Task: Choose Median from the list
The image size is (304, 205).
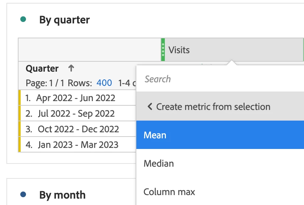Action: [220, 164]
